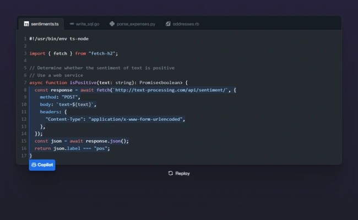This screenshot has height=220, width=358.
Task: Click line number 12 in the gutter
Action: (24, 119)
